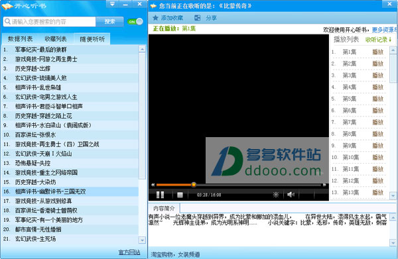This screenshot has height=259, width=398.
Task: Click the episode list scroll down arrow
Action: (x=393, y=195)
